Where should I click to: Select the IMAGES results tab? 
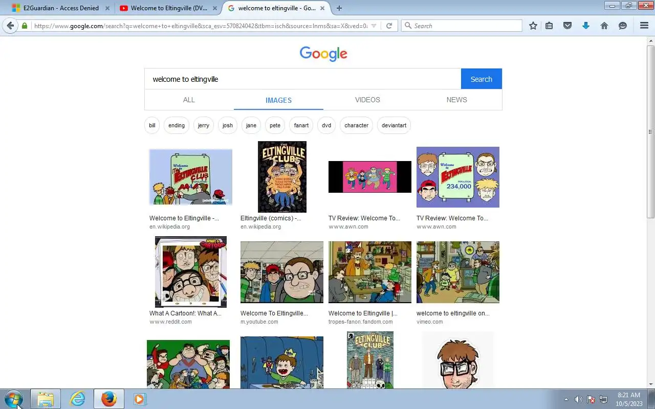[x=278, y=100]
